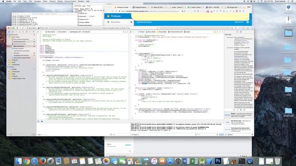The height and width of the screenshot is (166, 296).
Task: Open the Object library tab
Action: (x=241, y=110)
